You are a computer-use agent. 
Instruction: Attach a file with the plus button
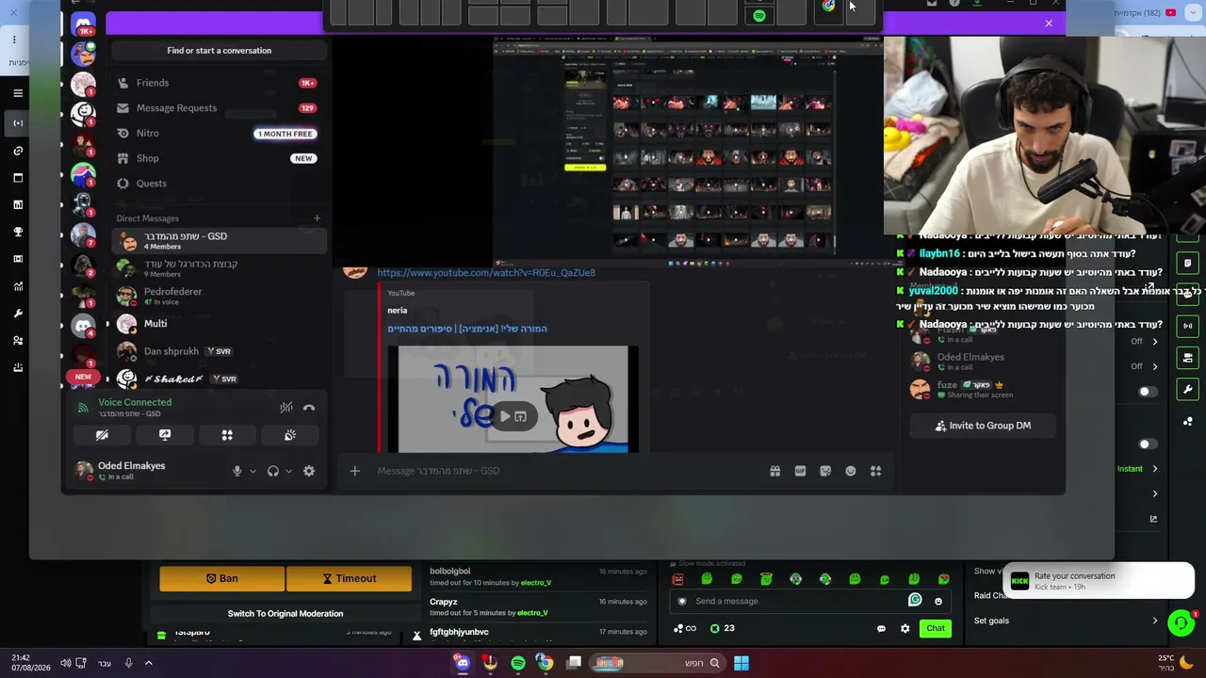tap(354, 471)
